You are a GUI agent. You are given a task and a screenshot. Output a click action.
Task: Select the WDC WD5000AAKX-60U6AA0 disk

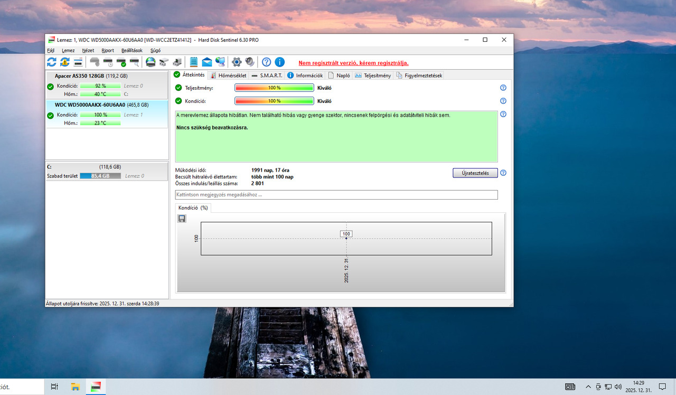(107, 114)
